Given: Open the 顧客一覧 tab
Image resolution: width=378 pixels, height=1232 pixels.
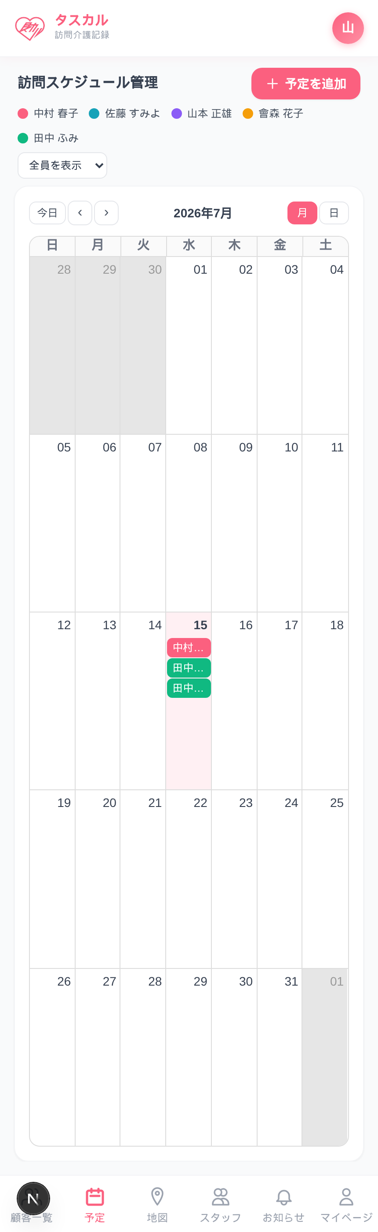Looking at the screenshot, I should click(31, 1217).
